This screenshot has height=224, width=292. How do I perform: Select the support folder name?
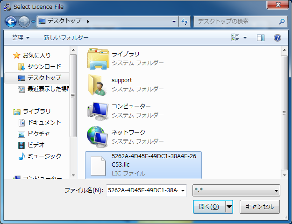point(122,80)
